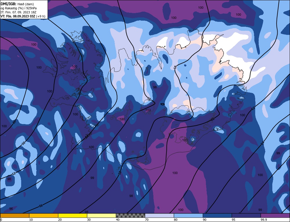Click the '64' contour line label
This screenshot has height=222, width=290.
click(262, 143)
